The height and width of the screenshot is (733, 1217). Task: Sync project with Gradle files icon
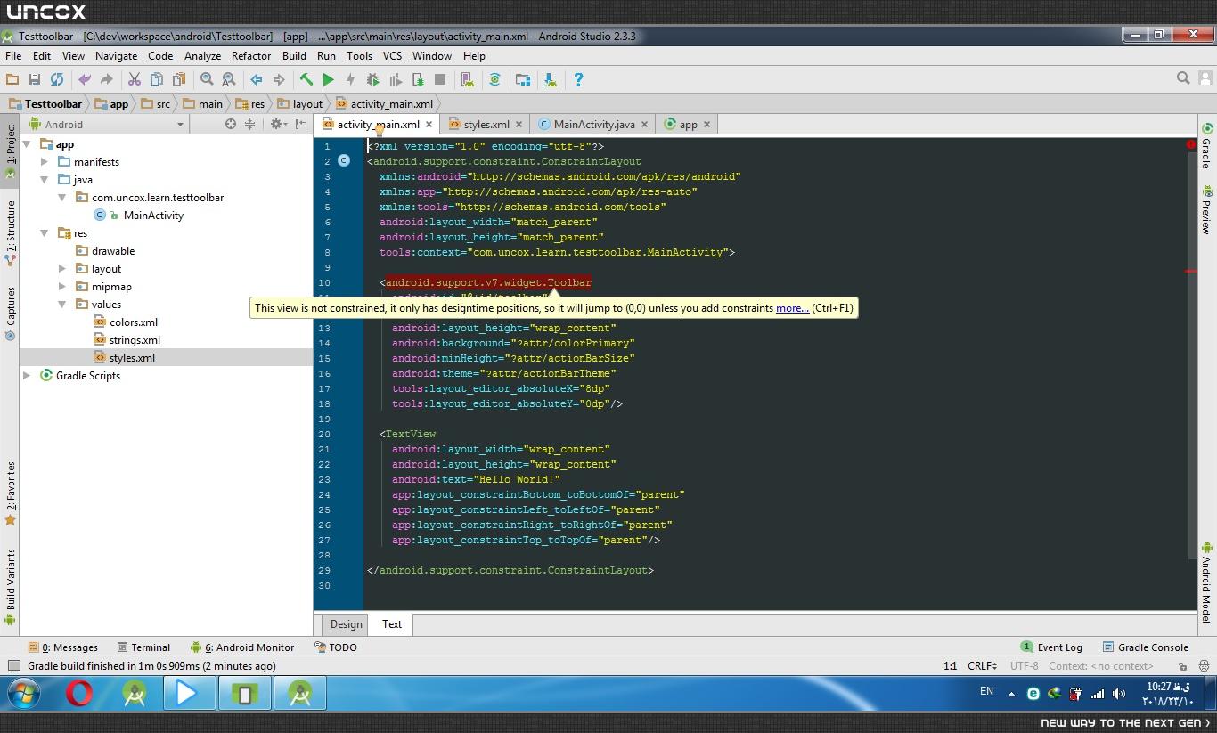[x=494, y=79]
